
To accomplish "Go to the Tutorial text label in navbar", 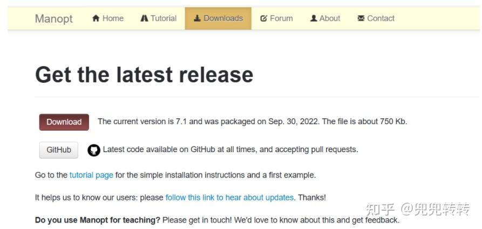I will (x=164, y=18).
